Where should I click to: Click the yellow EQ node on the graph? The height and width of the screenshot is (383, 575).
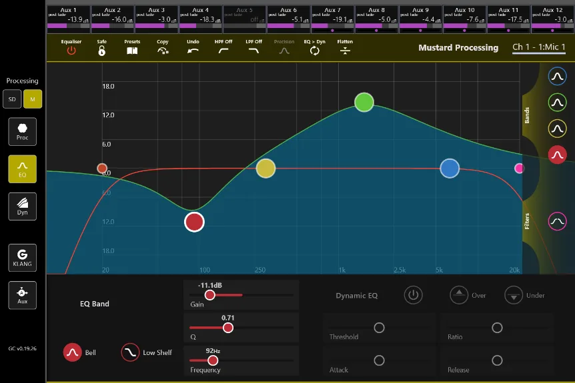point(265,169)
